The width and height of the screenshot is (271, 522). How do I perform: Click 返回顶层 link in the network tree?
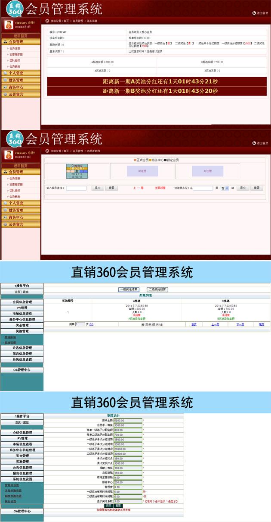point(160,188)
